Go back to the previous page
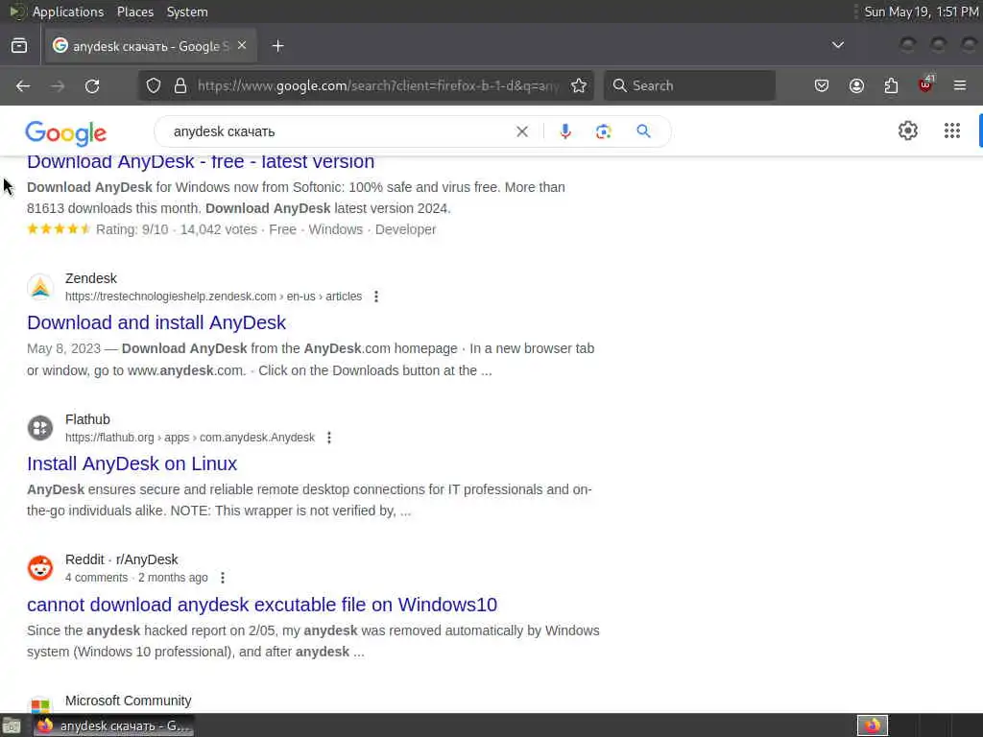Image resolution: width=983 pixels, height=737 pixels. click(x=23, y=85)
